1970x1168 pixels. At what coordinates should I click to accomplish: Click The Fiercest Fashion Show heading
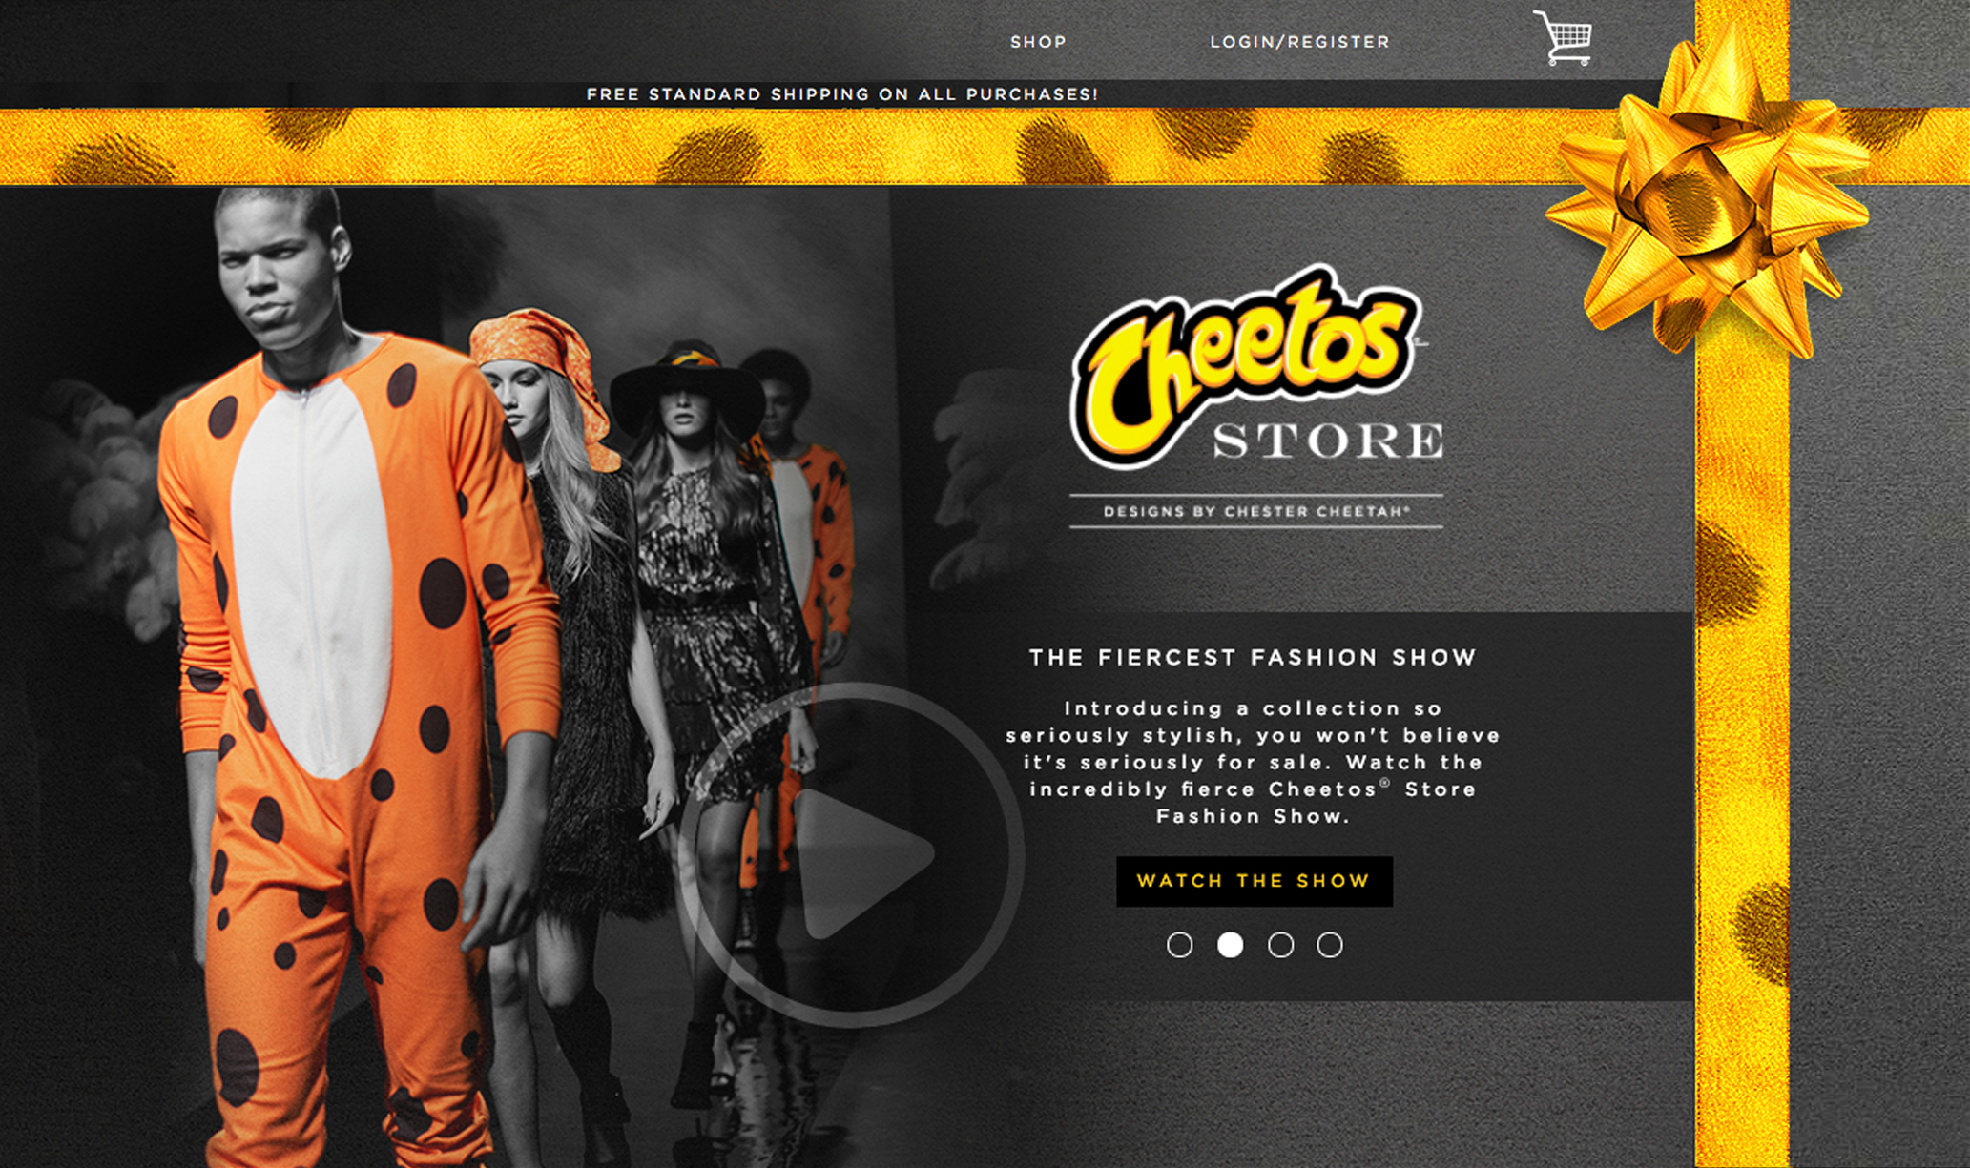pyautogui.click(x=1253, y=657)
